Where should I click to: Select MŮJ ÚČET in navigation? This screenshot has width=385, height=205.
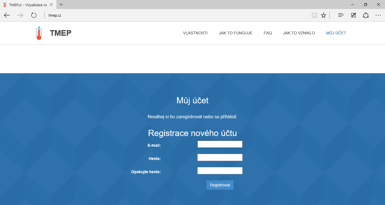(336, 33)
